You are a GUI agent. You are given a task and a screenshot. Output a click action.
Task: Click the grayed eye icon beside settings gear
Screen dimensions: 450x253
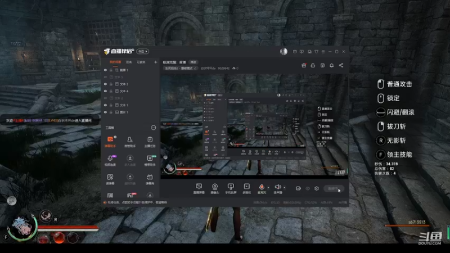click(308, 188)
